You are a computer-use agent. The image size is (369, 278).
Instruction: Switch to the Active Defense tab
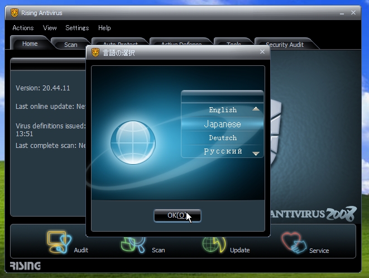tap(181, 42)
